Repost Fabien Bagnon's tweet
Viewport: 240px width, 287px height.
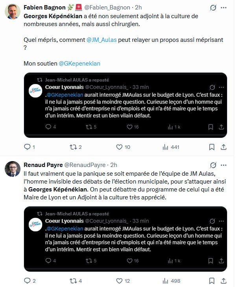[x=73, y=147]
